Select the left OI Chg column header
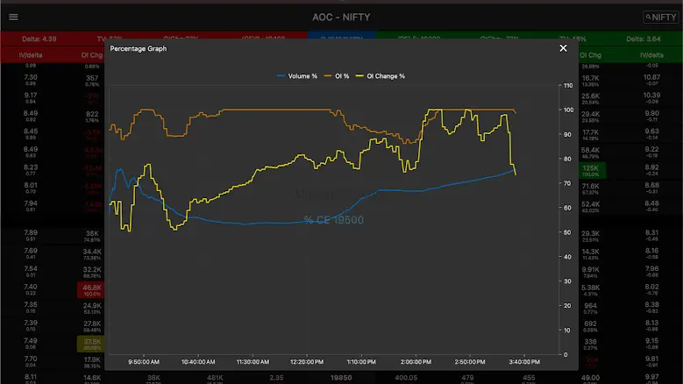 tap(92, 55)
